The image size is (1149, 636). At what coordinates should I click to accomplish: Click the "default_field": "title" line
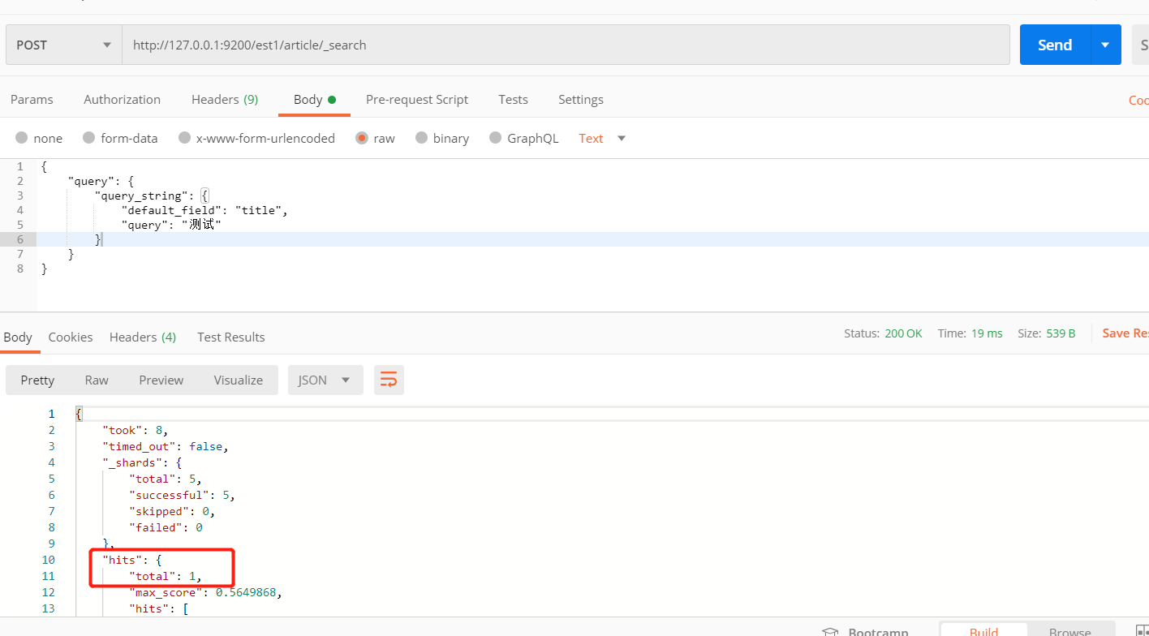[204, 210]
